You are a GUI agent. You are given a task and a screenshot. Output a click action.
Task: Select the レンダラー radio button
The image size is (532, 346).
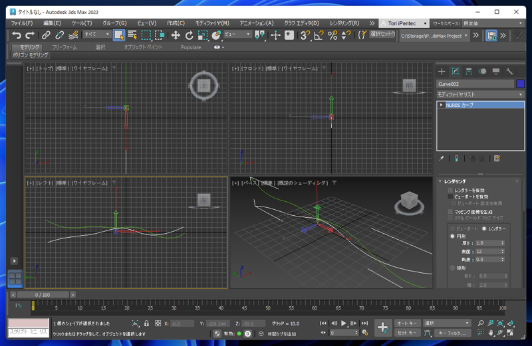[484, 228]
